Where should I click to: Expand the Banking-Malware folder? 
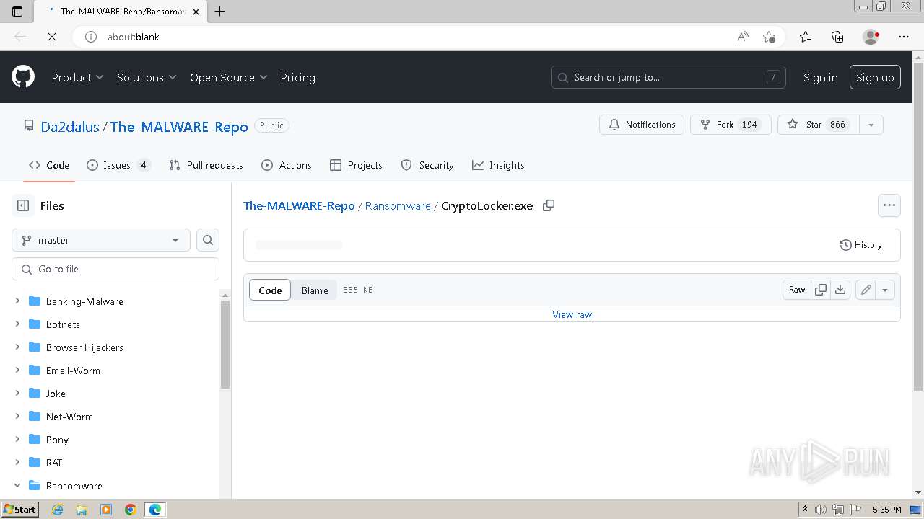click(17, 301)
